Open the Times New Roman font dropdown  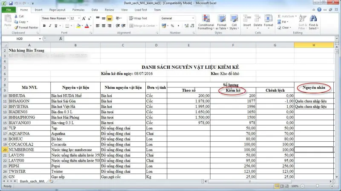68,18
